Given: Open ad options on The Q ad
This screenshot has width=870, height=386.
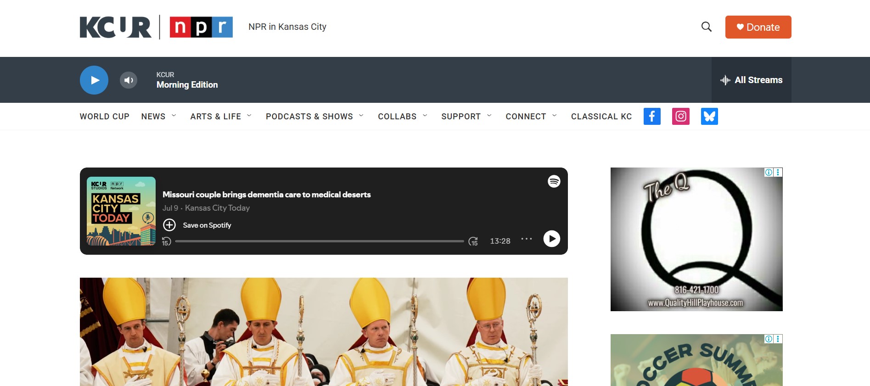Looking at the screenshot, I should (778, 172).
